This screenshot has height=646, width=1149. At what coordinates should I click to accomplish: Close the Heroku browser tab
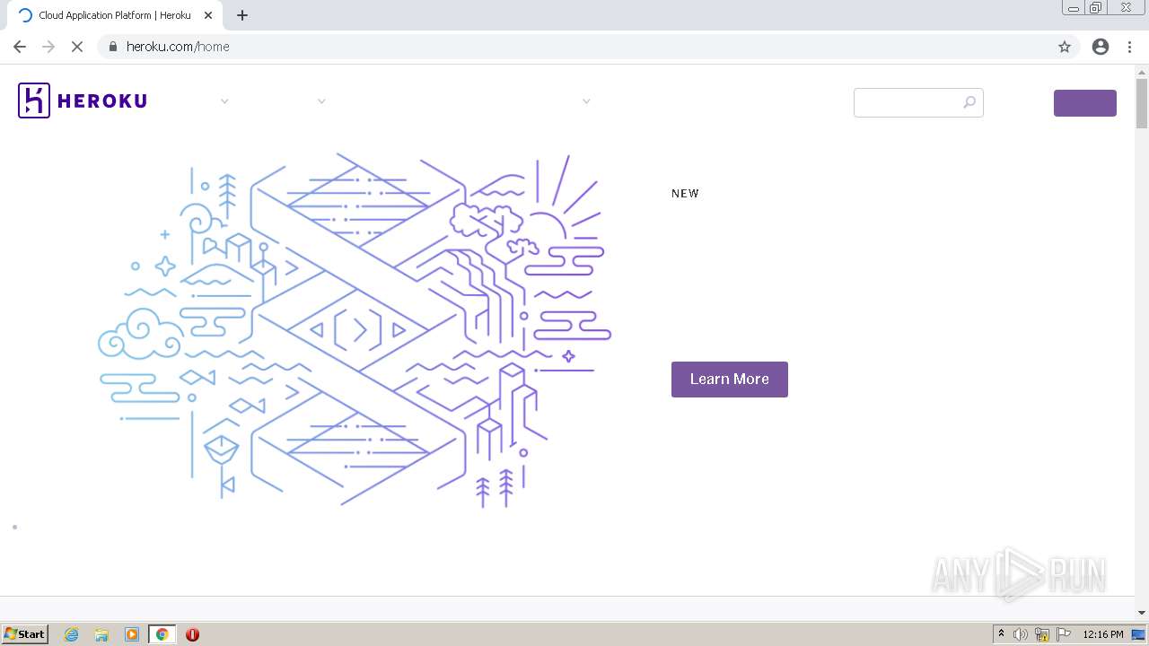[x=208, y=15]
